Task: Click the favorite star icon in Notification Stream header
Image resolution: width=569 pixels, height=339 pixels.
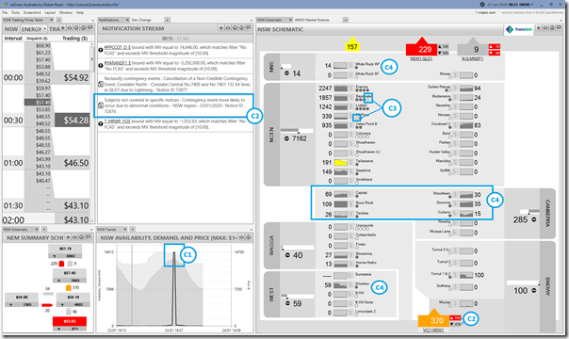Action: pyautogui.click(x=221, y=28)
